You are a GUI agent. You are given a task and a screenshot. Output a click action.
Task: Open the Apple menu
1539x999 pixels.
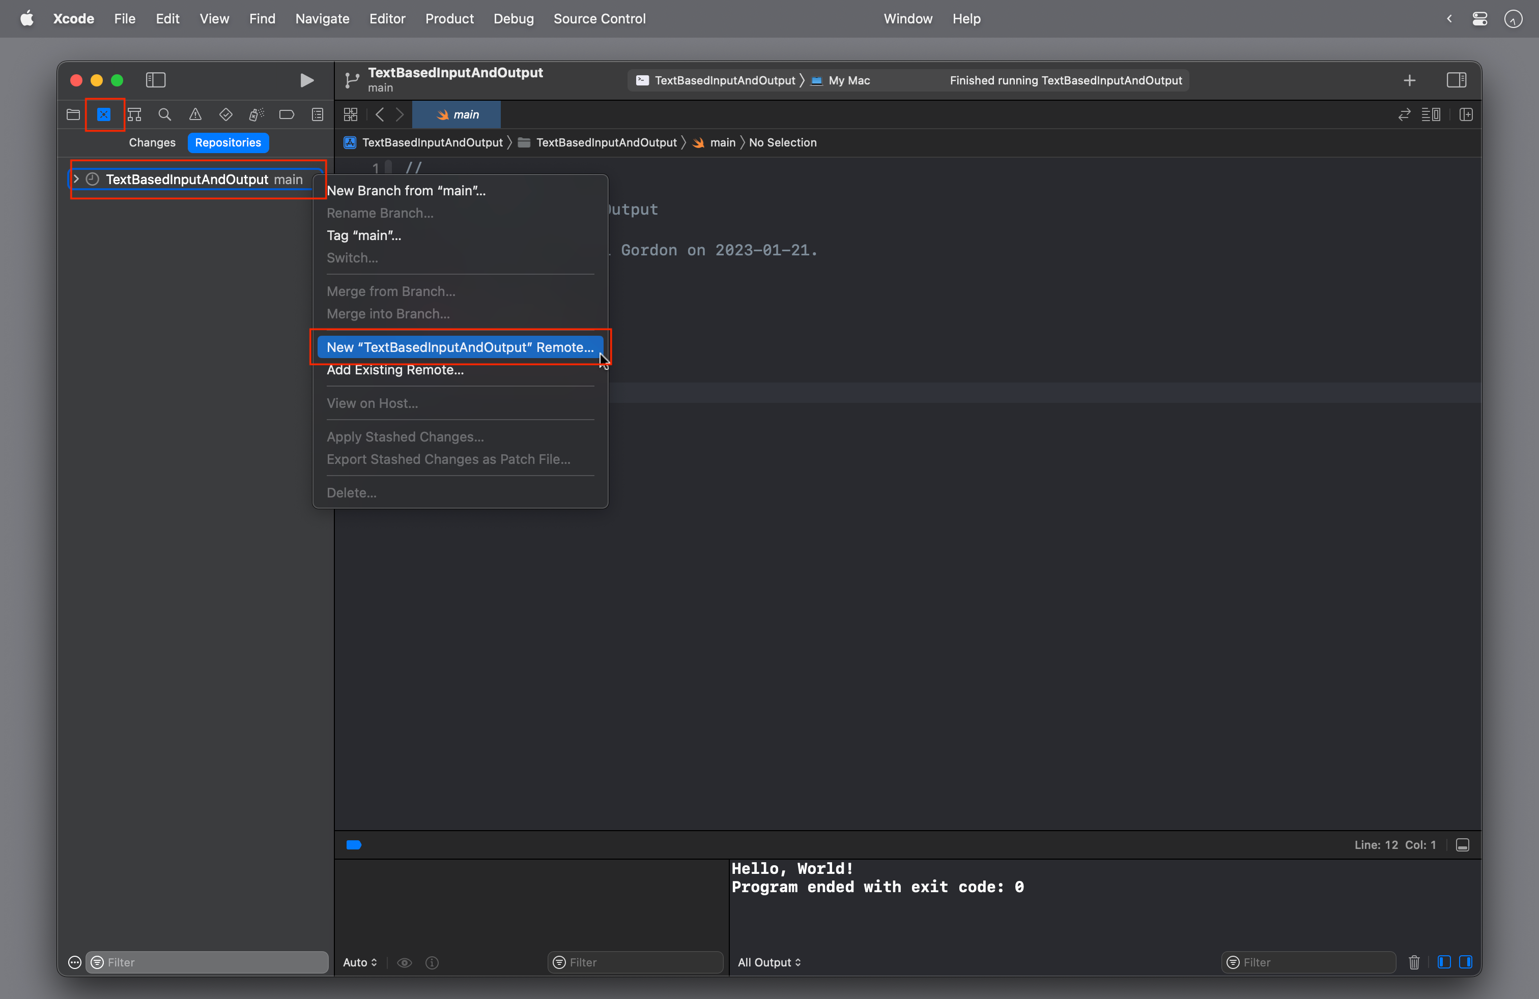(26, 19)
